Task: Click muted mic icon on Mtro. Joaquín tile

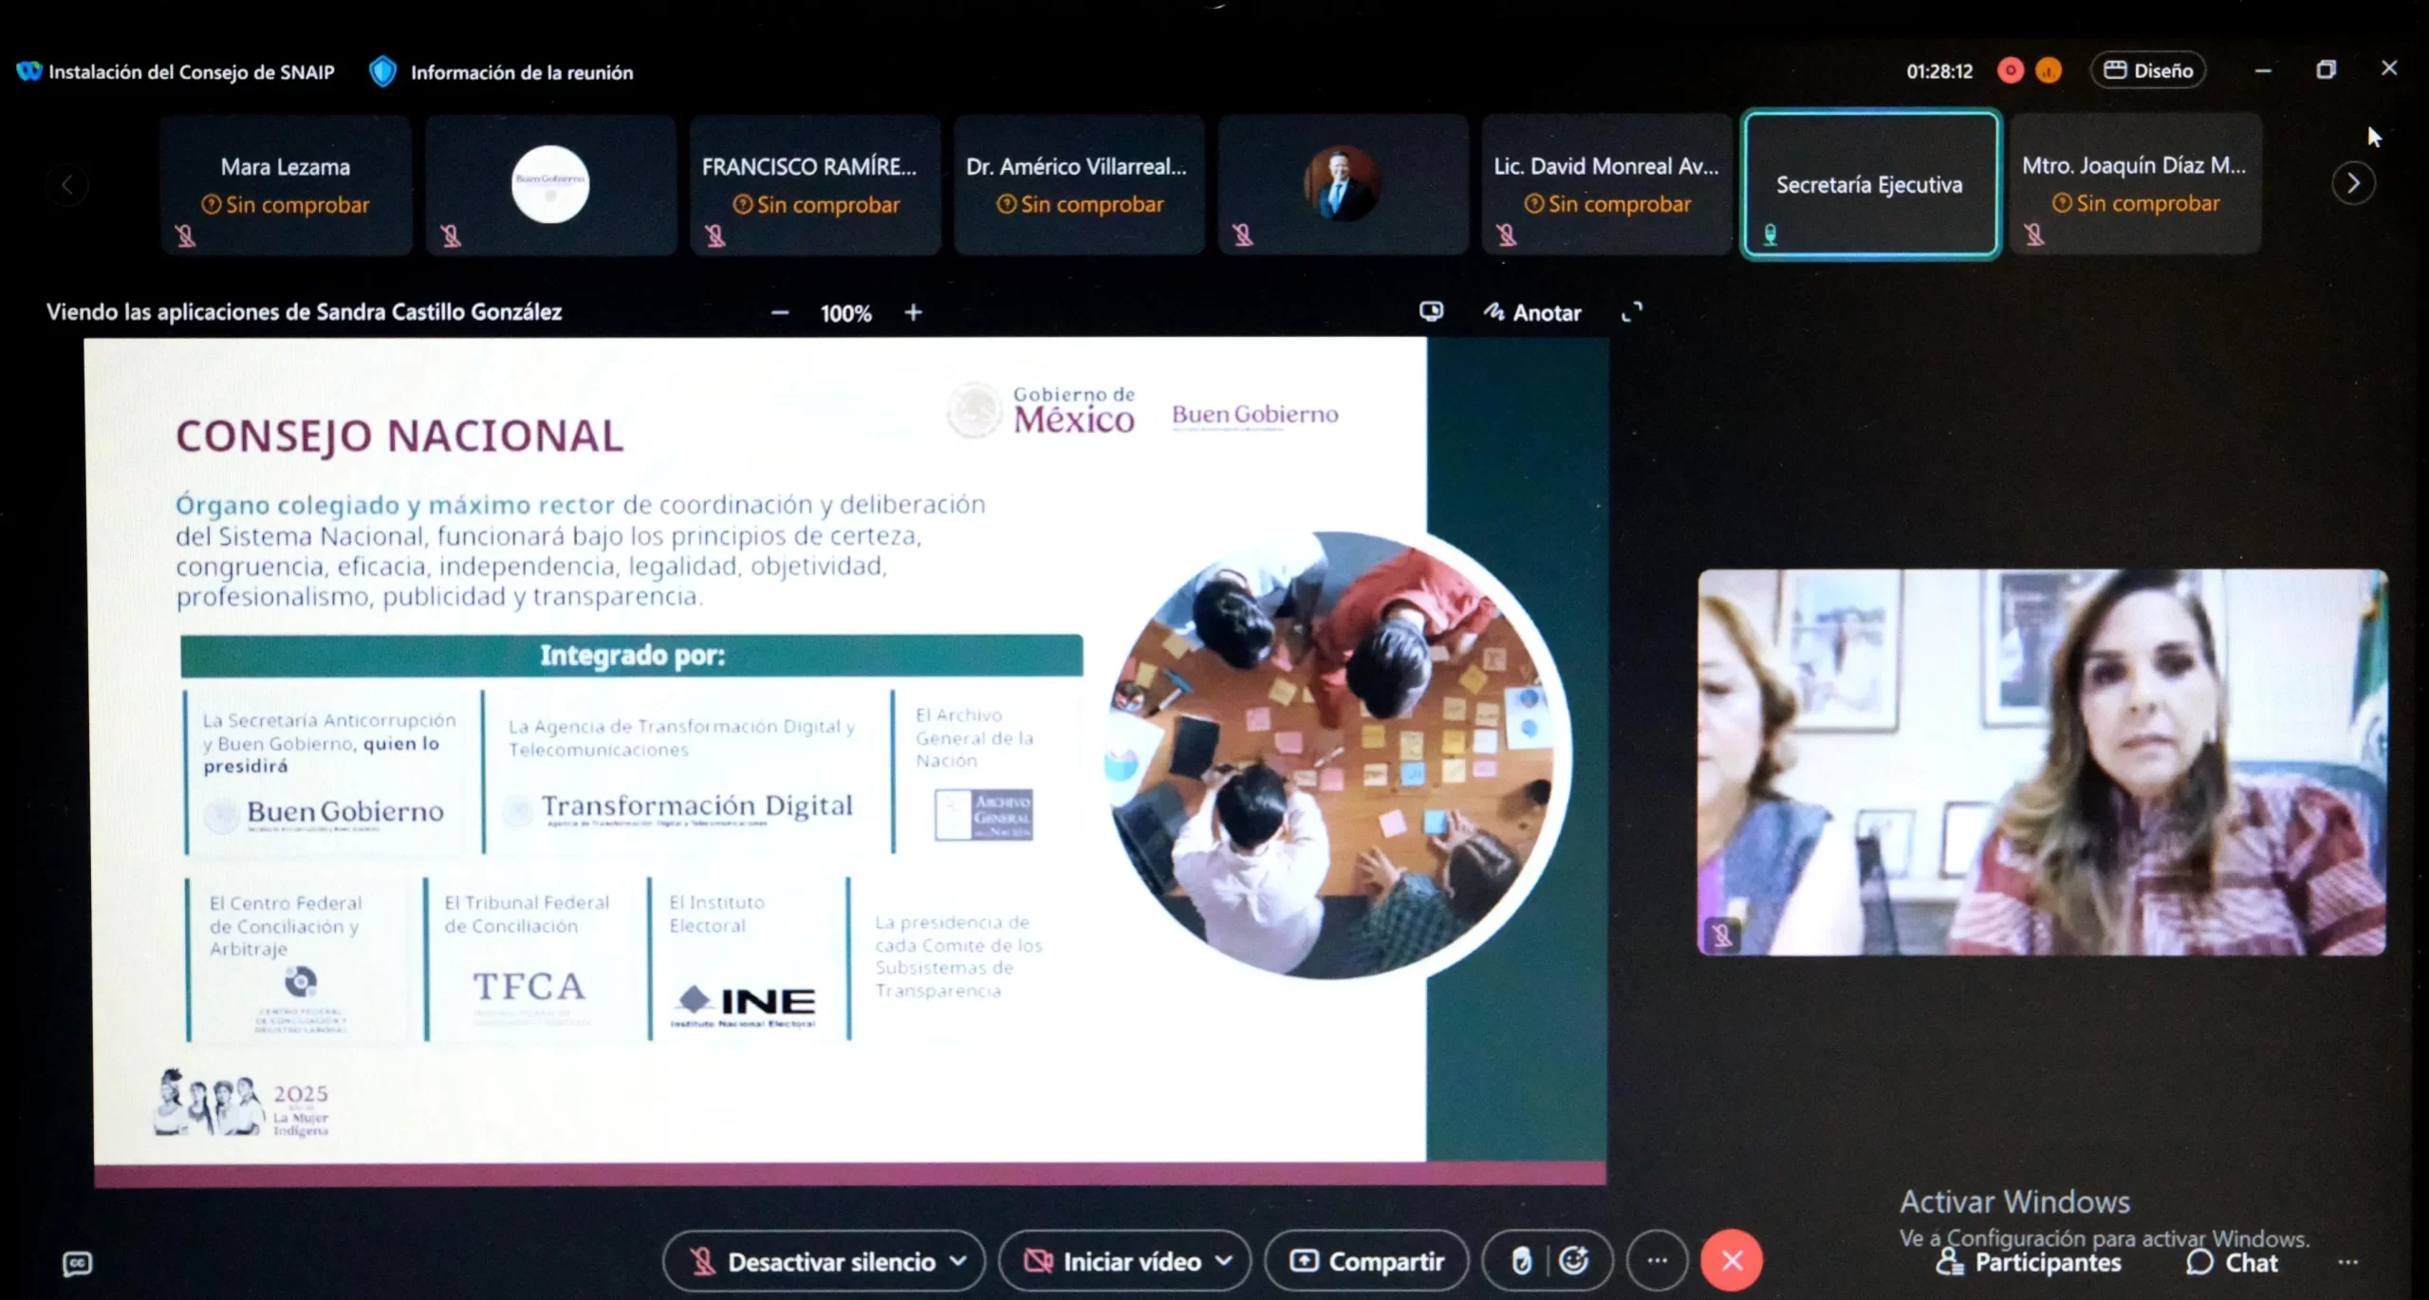Action: [x=2033, y=233]
